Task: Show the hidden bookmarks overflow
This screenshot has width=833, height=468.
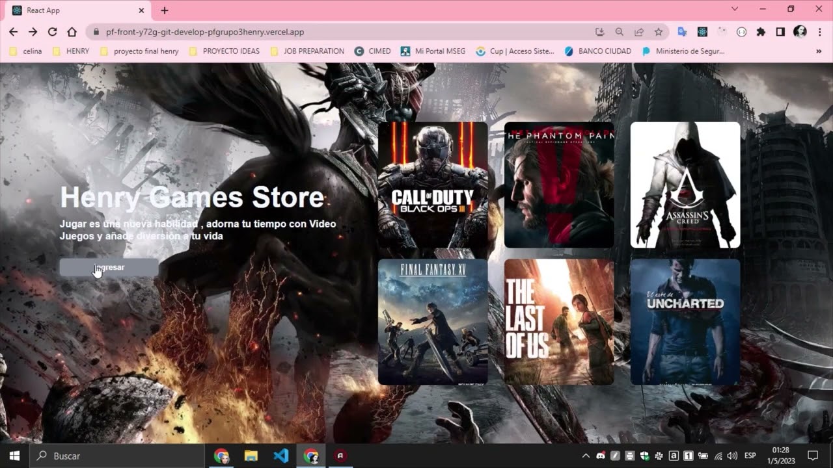Action: click(x=819, y=51)
